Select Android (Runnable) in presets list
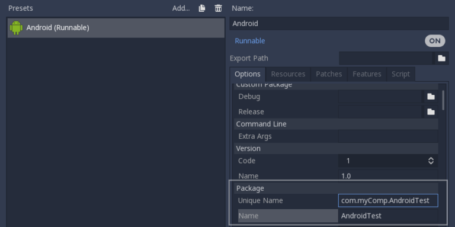The image size is (455, 227). coord(116,28)
